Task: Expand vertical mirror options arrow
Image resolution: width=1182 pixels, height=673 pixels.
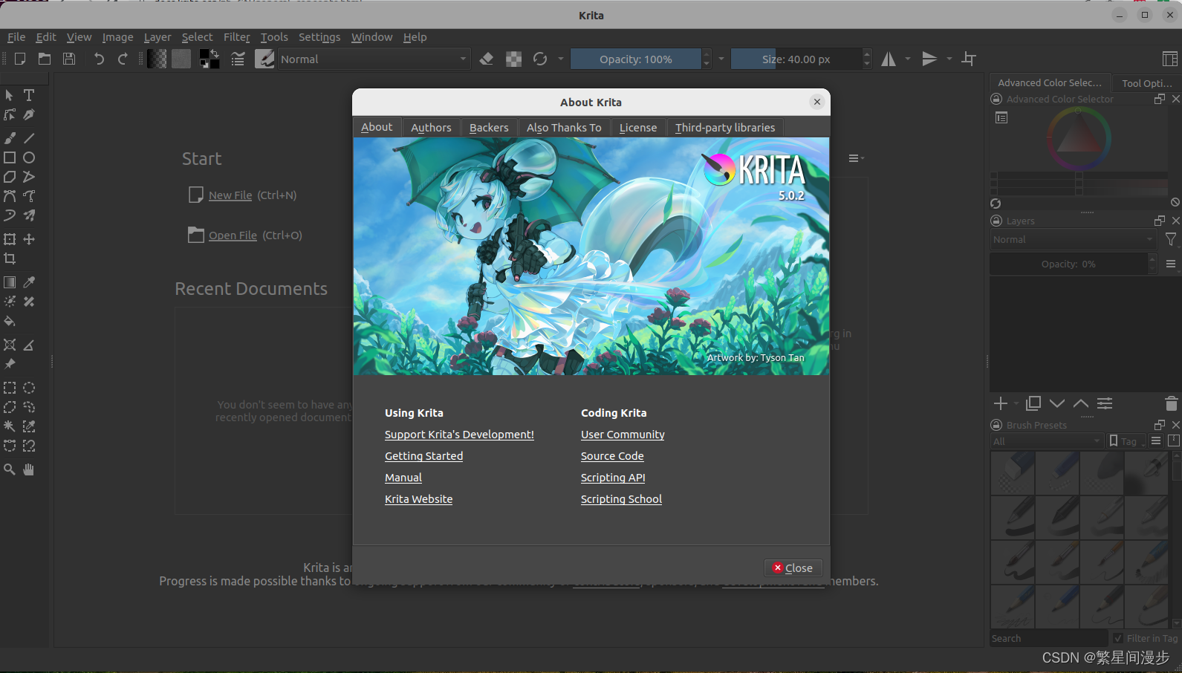Action: click(949, 59)
